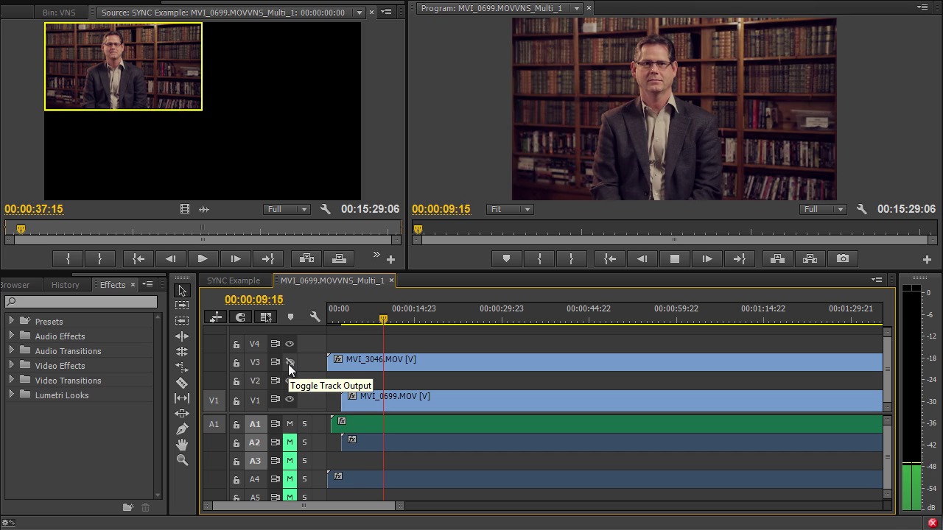Select the Hand tool
Image resolution: width=943 pixels, height=530 pixels.
click(x=182, y=445)
